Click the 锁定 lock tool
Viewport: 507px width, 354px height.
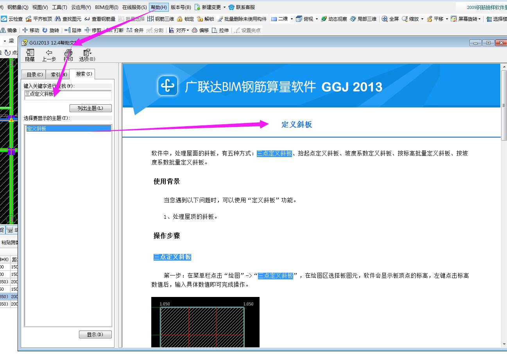pyautogui.click(x=185, y=19)
